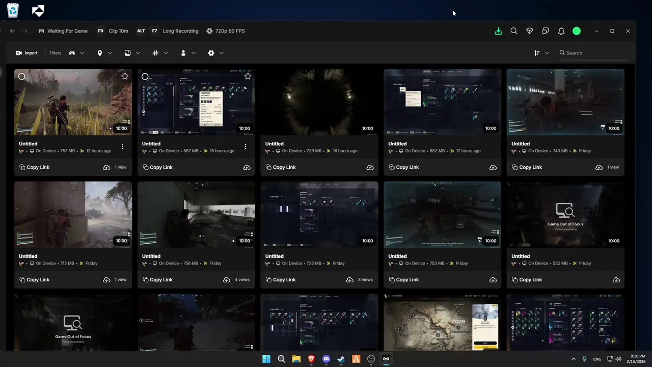Open the chat bubbles icon
The width and height of the screenshot is (652, 367).
click(545, 31)
